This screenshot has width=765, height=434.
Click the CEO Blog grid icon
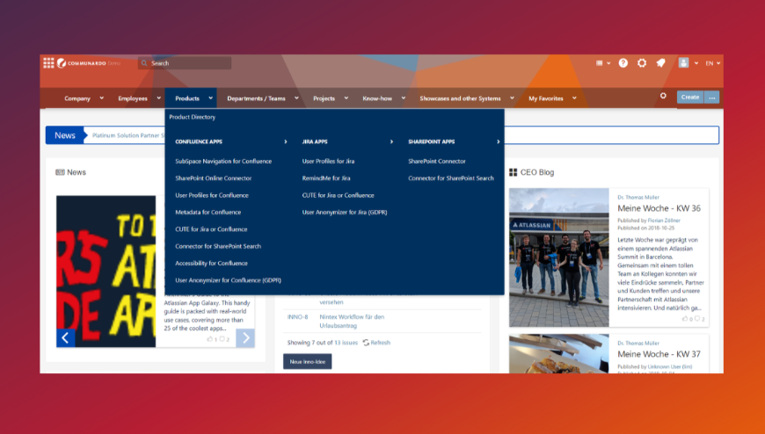[x=513, y=172]
